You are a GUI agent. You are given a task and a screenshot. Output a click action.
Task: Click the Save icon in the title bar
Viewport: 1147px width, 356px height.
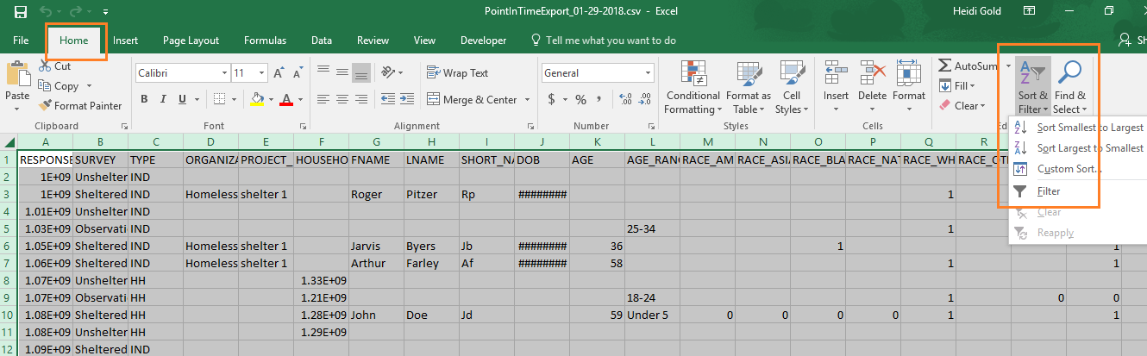[x=21, y=12]
